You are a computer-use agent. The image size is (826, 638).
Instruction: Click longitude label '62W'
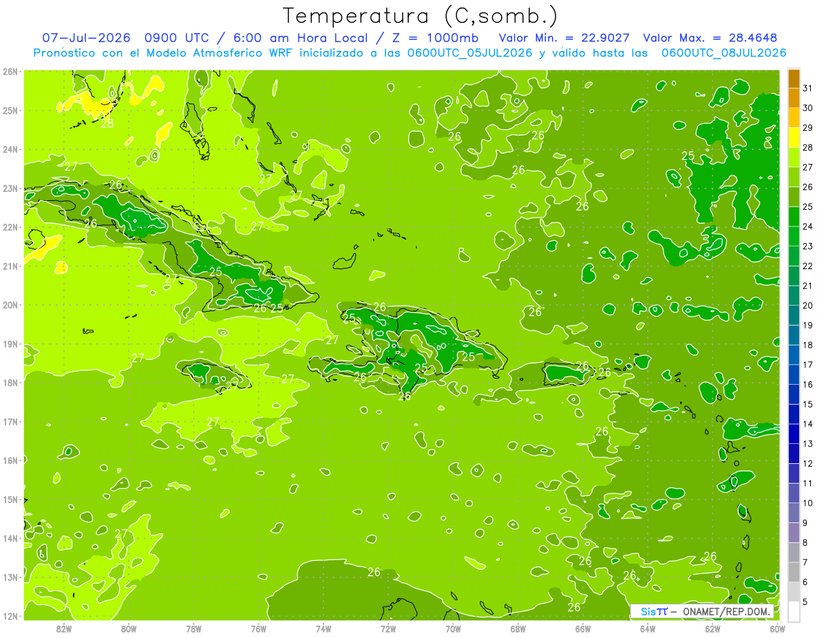click(712, 628)
